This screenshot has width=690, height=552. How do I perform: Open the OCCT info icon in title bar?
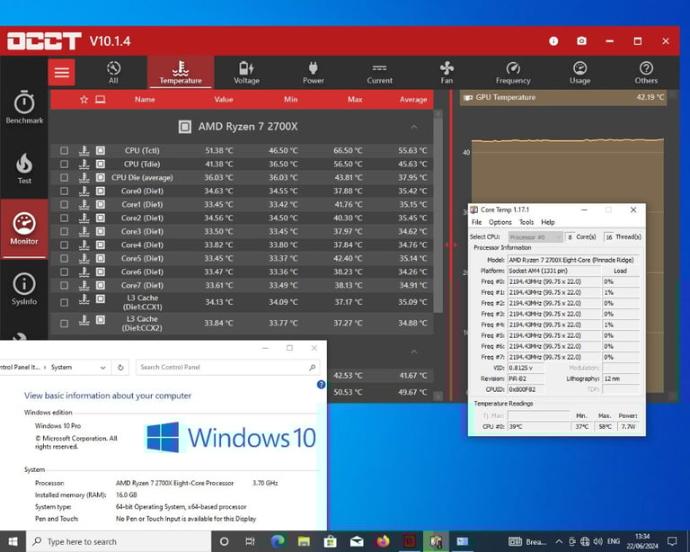(553, 41)
